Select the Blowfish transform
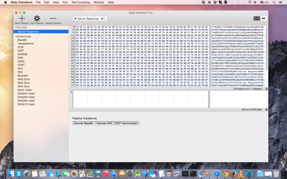Image resolution: width=287 pixels, height=179 pixels. point(23,76)
